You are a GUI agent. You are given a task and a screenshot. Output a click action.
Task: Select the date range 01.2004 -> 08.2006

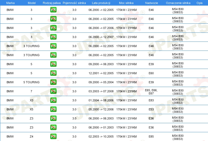101,100
